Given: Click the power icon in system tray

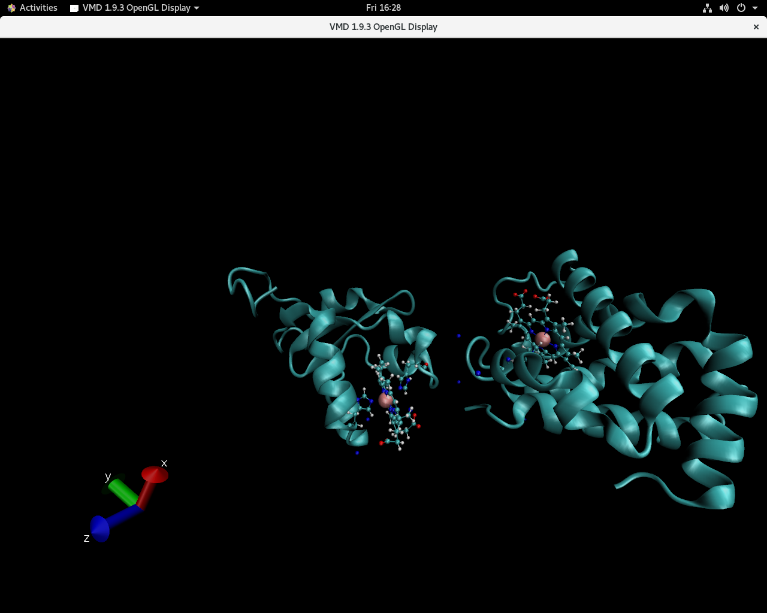Looking at the screenshot, I should pyautogui.click(x=741, y=8).
